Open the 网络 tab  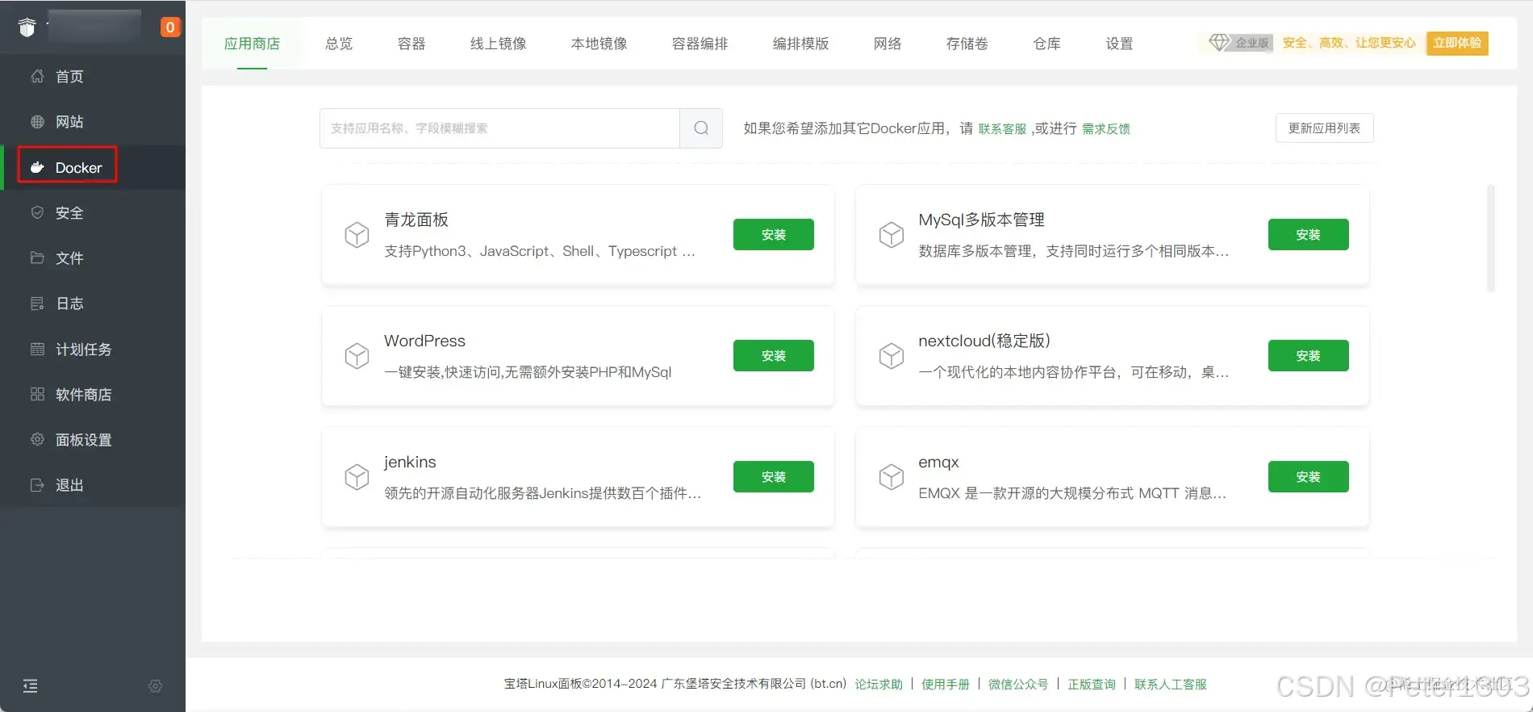[x=888, y=44]
